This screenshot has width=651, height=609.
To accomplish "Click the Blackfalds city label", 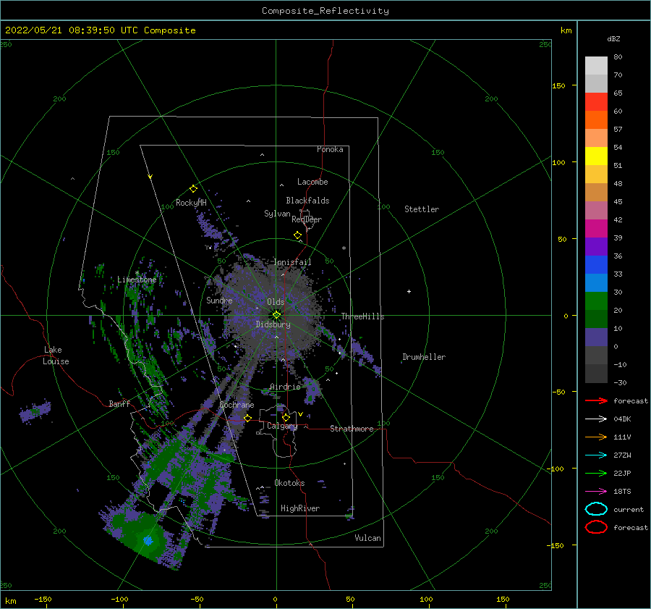I will (307, 201).
